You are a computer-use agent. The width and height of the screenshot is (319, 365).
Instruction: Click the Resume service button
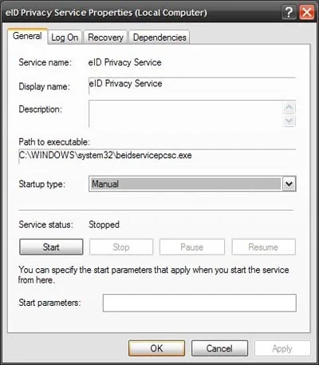tap(263, 247)
